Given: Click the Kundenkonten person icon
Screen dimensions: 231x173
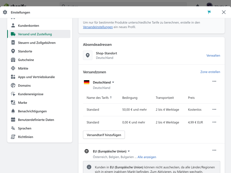Looking at the screenshot, I should coord(13,26).
